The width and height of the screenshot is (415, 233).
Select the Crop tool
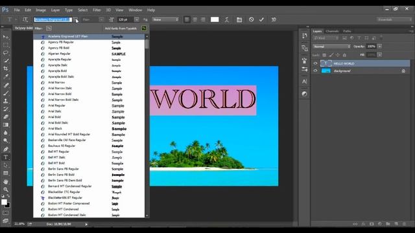click(6, 69)
